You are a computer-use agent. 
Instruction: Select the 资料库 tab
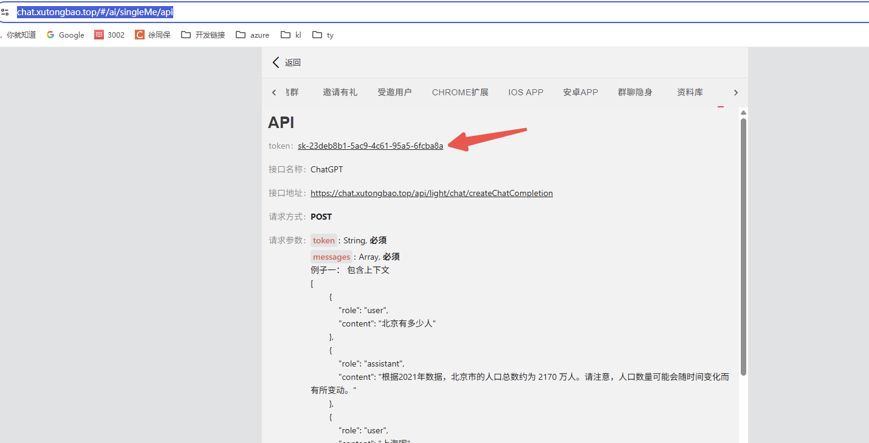(690, 92)
